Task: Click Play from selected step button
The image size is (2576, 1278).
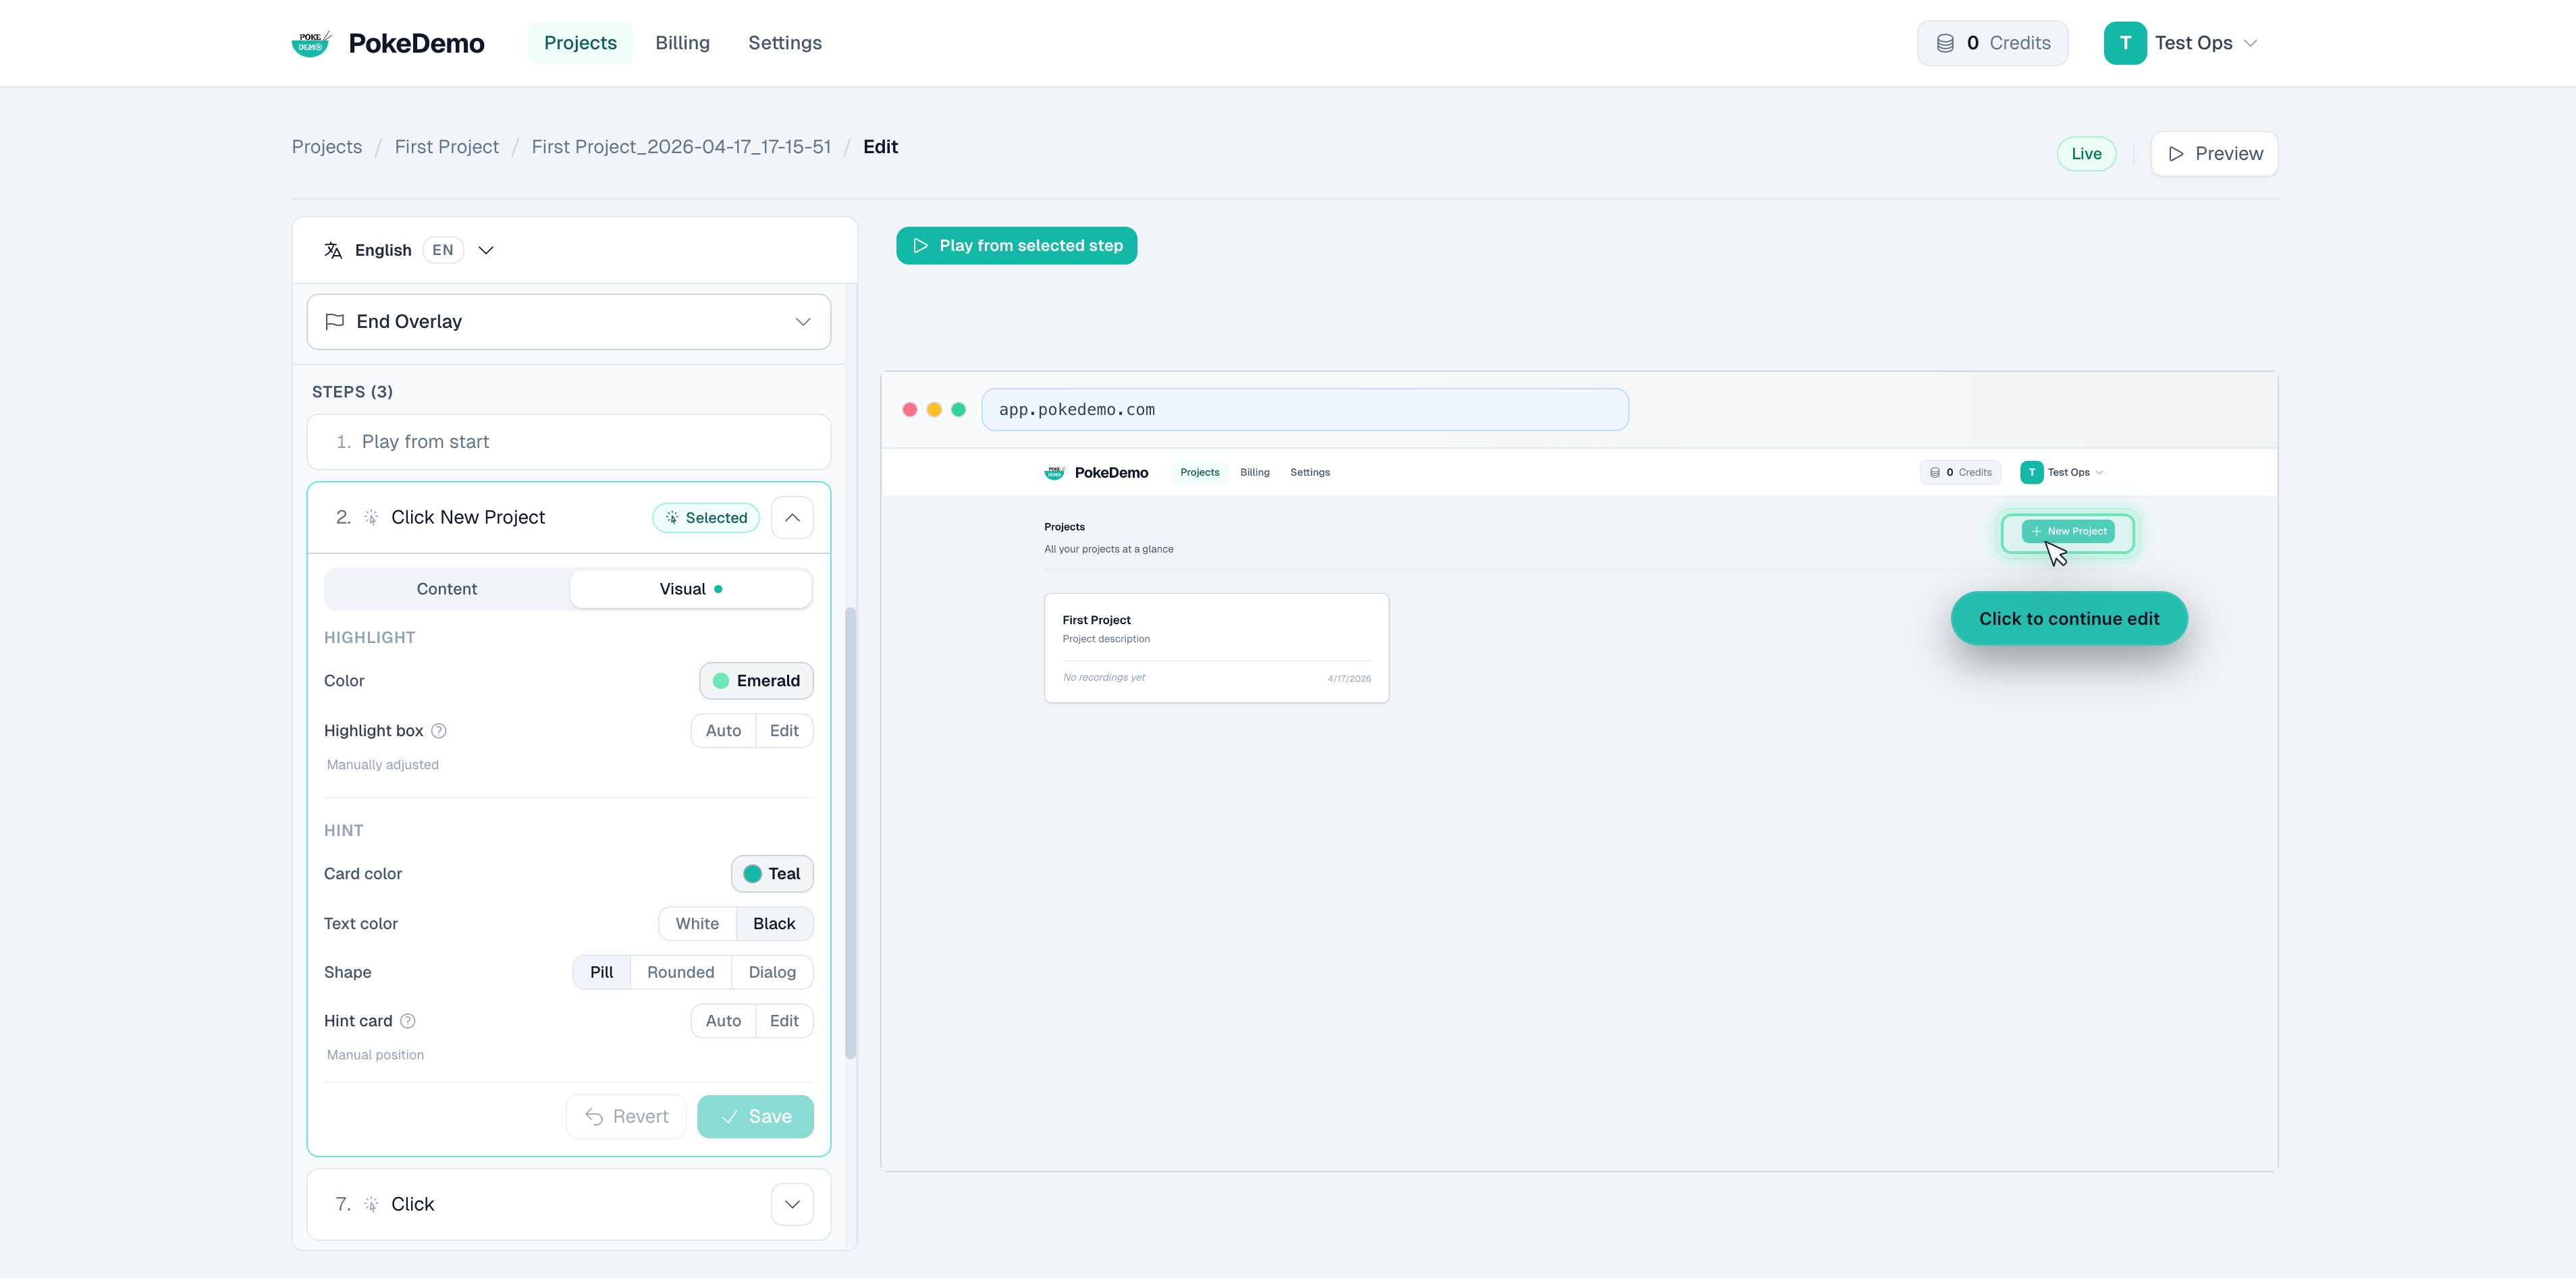Action: click(1016, 246)
